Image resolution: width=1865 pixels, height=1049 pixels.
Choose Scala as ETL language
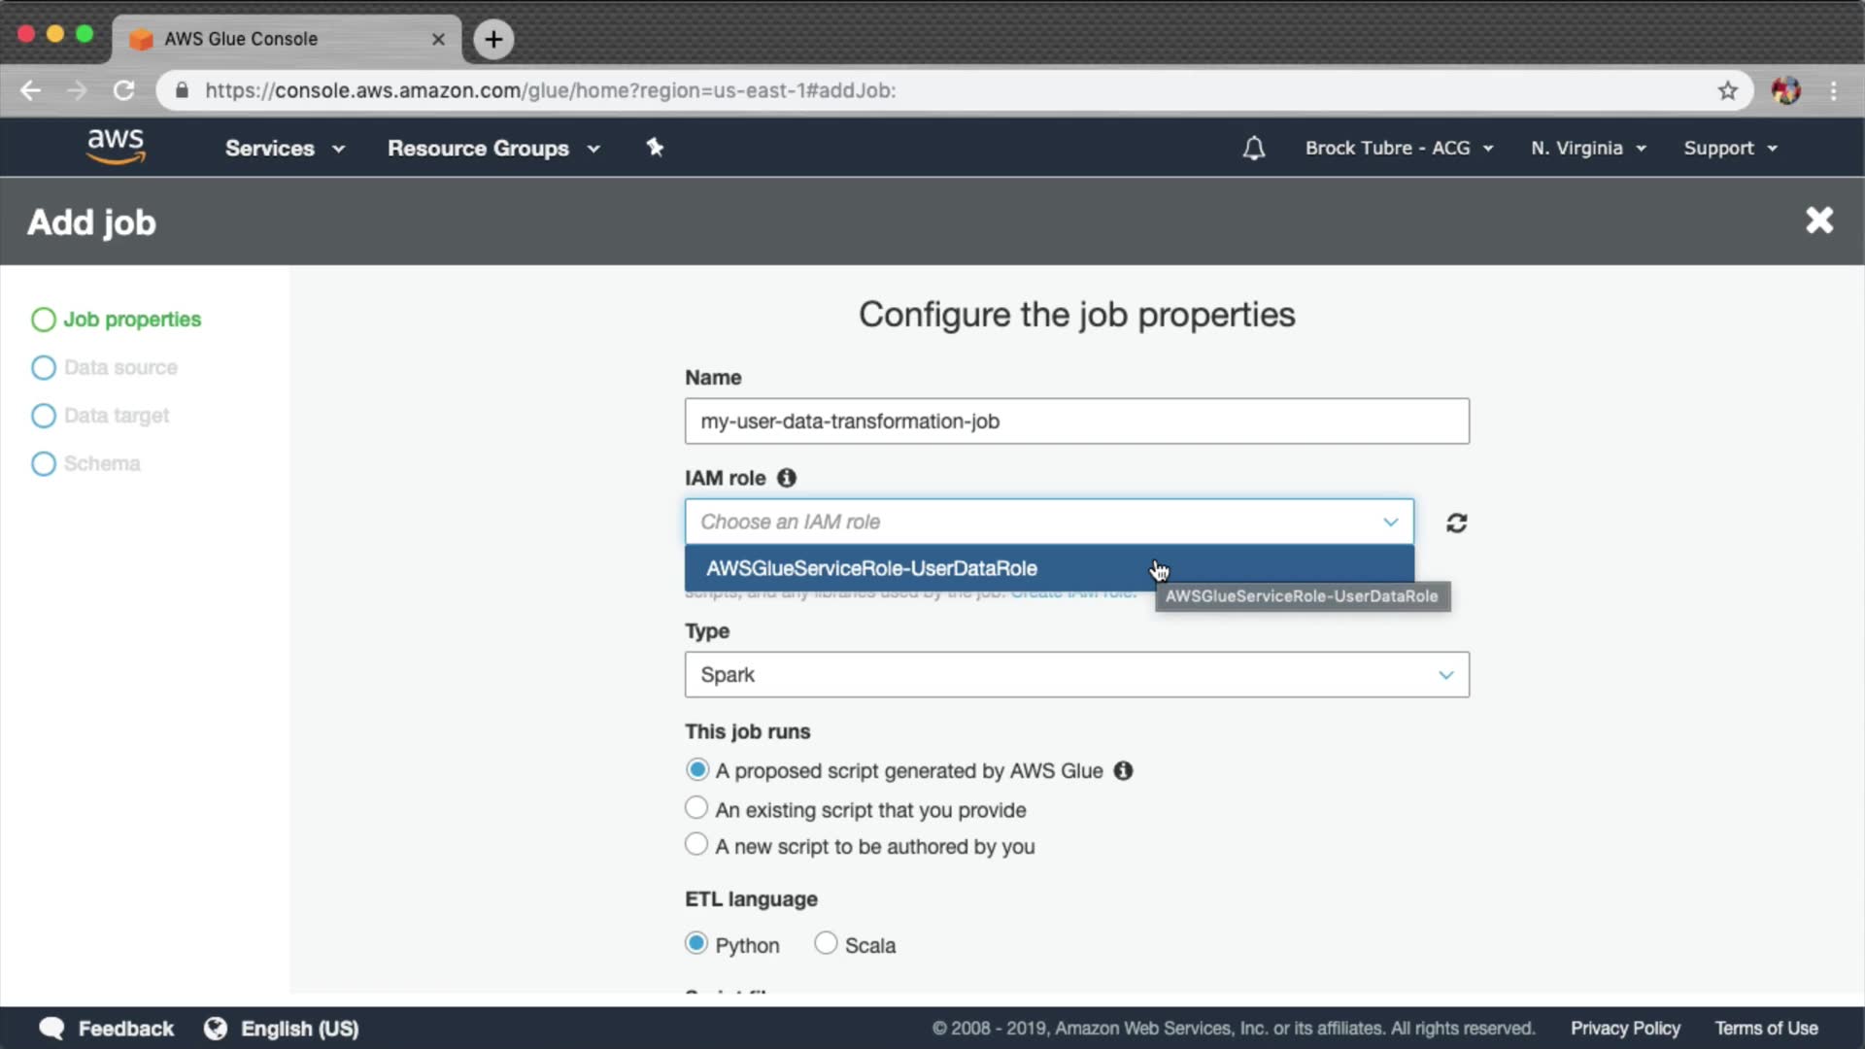pyautogui.click(x=826, y=943)
